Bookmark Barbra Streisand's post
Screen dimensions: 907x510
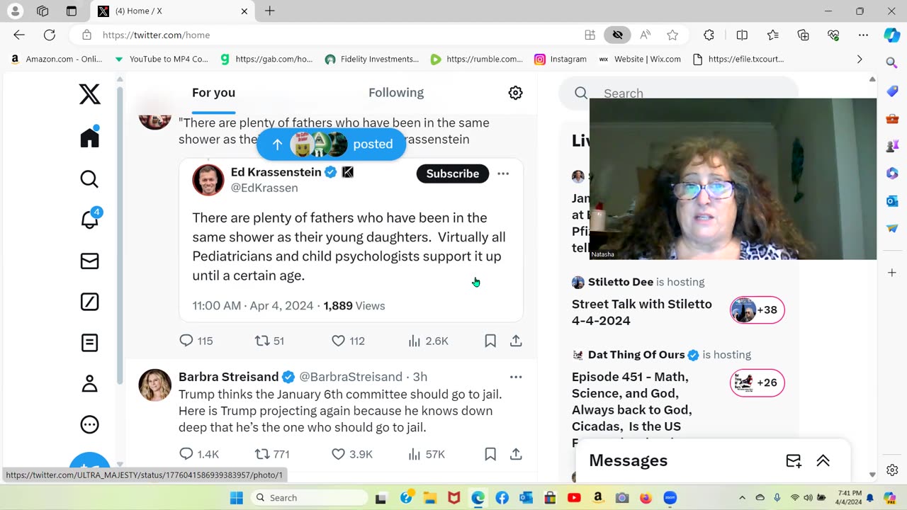(490, 454)
